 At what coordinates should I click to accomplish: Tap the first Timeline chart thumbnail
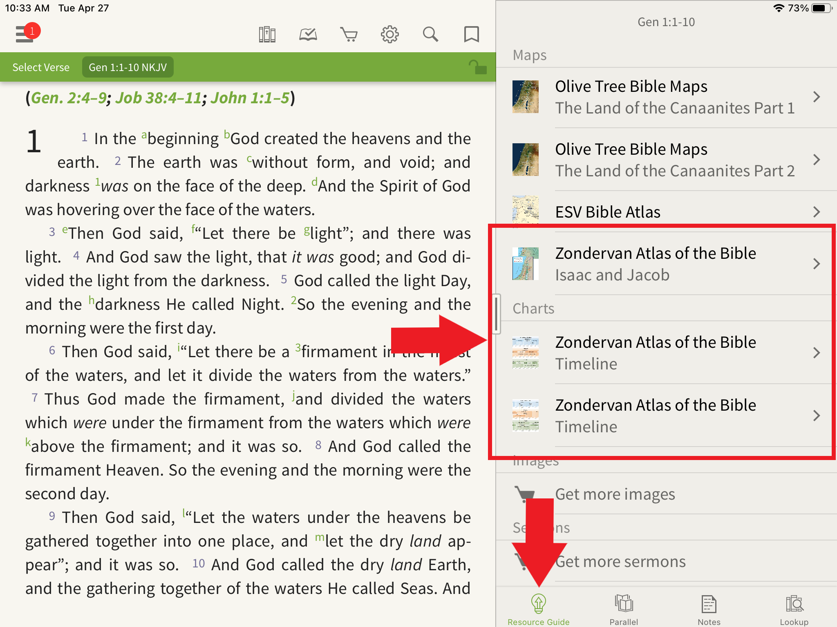pyautogui.click(x=526, y=353)
